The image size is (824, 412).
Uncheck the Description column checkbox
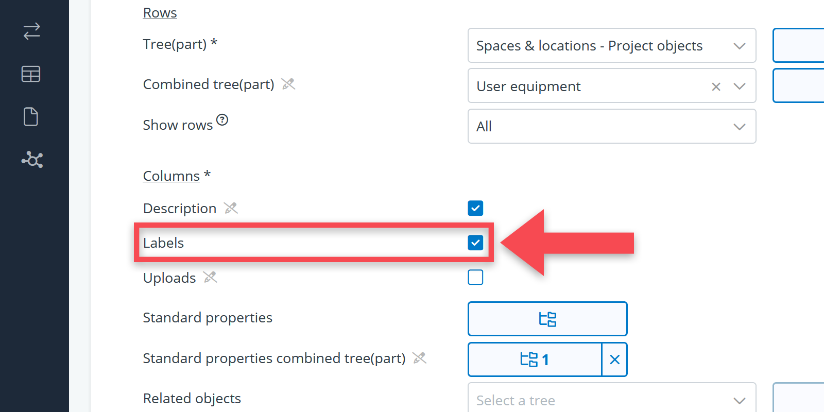pos(475,208)
